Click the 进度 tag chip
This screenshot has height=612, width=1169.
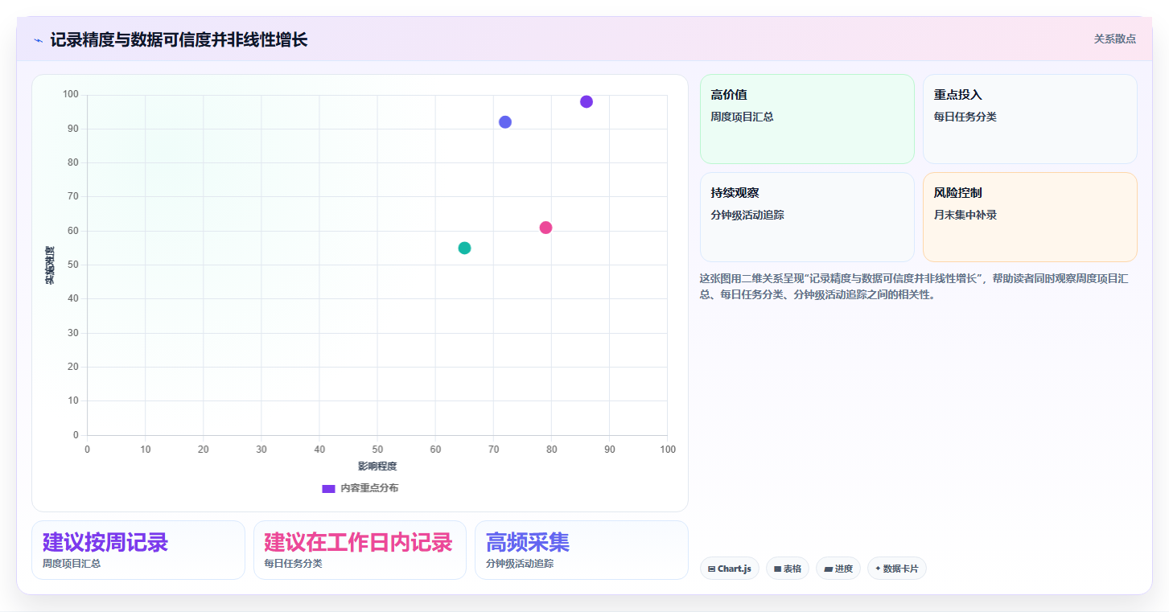pyautogui.click(x=838, y=569)
